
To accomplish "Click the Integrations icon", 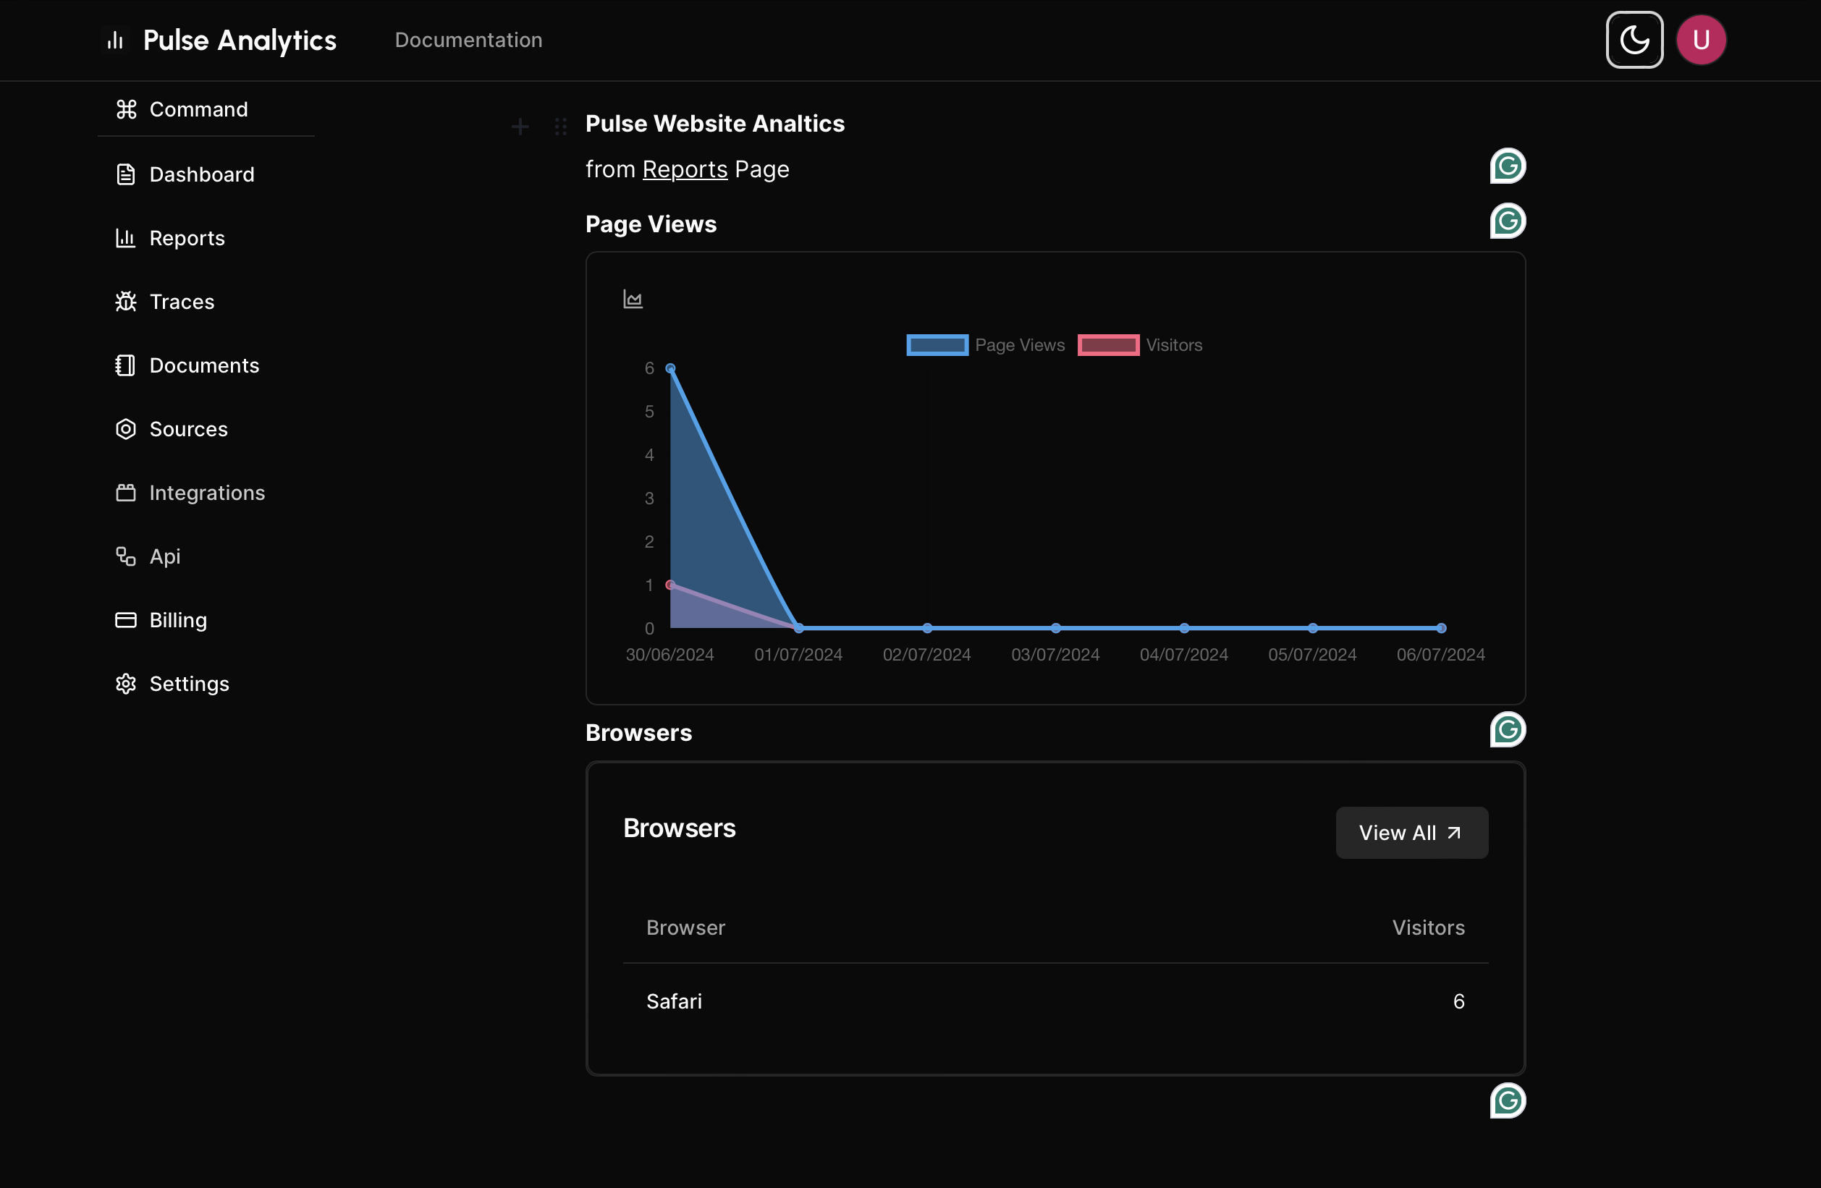I will (125, 492).
